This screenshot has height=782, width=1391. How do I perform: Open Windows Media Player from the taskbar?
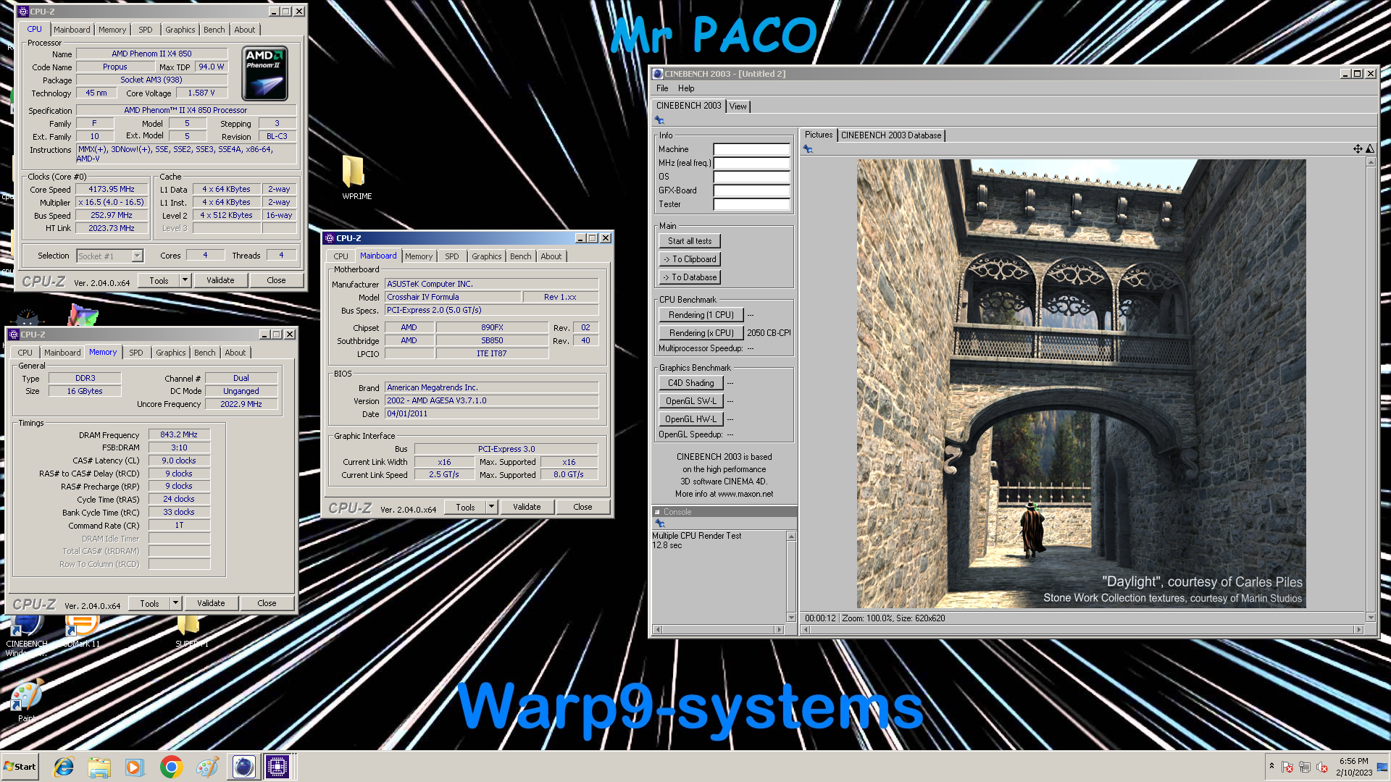click(x=135, y=767)
